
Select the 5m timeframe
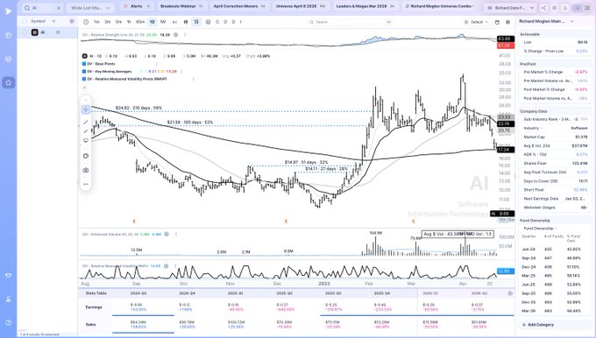click(118, 22)
